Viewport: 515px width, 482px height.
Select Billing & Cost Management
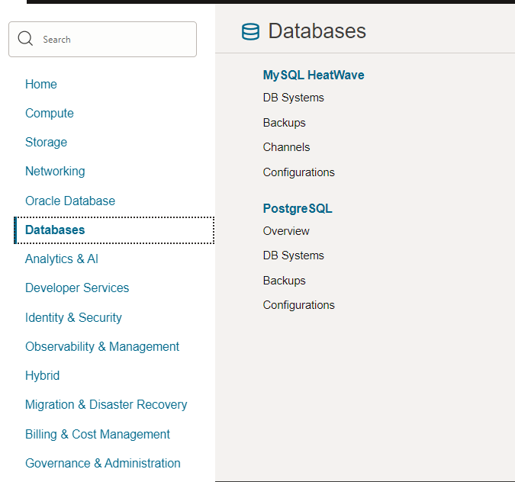tap(98, 434)
